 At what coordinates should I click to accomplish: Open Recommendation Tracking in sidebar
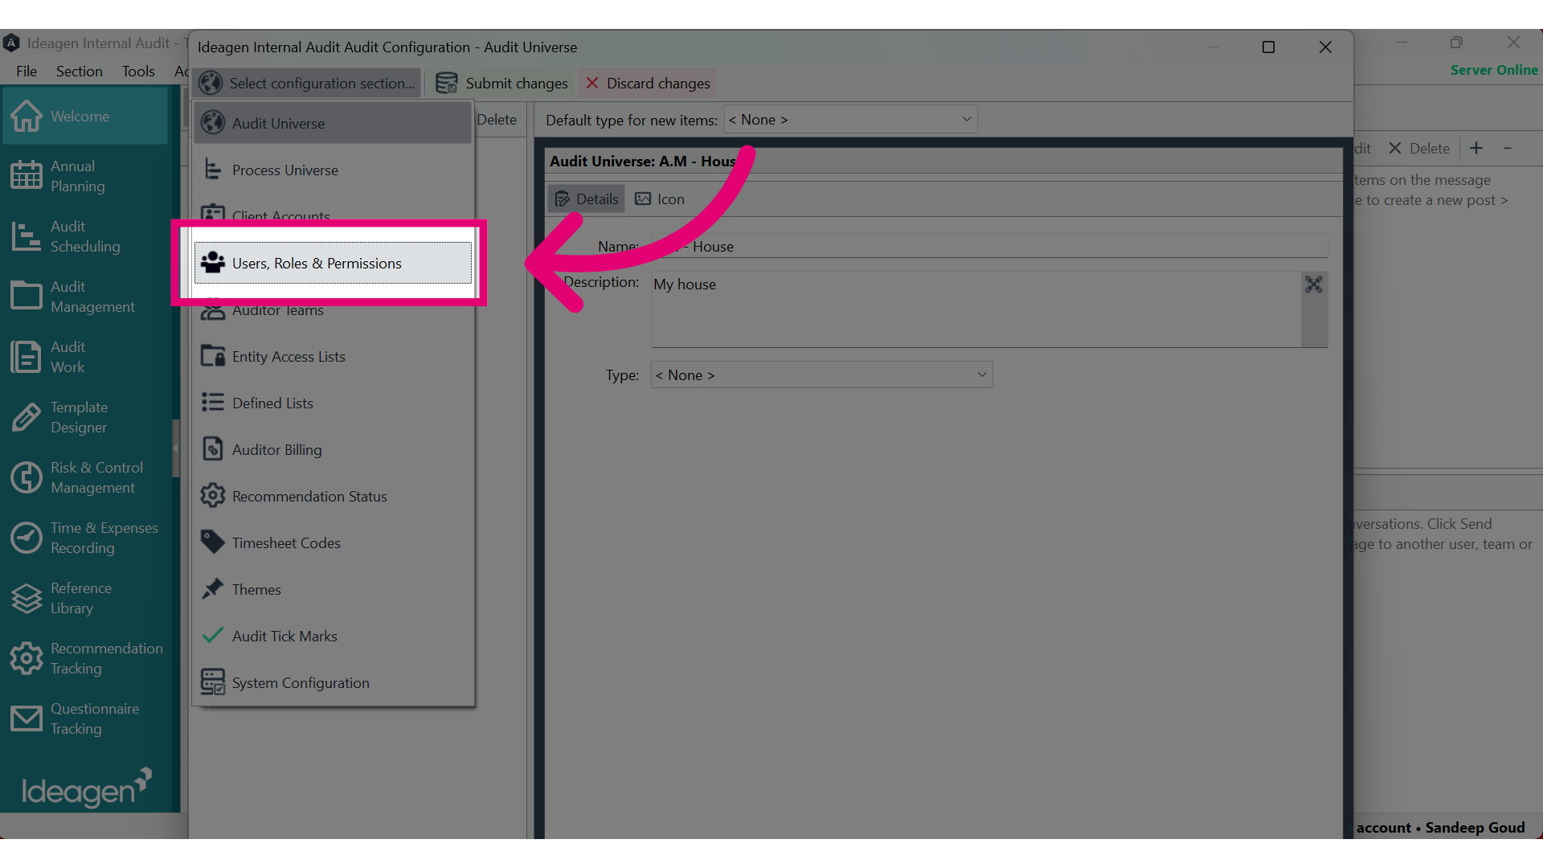pos(85,658)
